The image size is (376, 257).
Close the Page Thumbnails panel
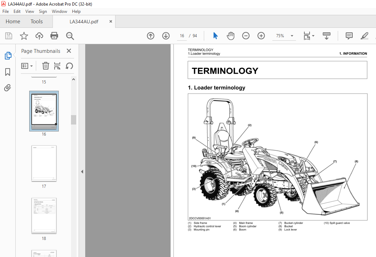[69, 51]
